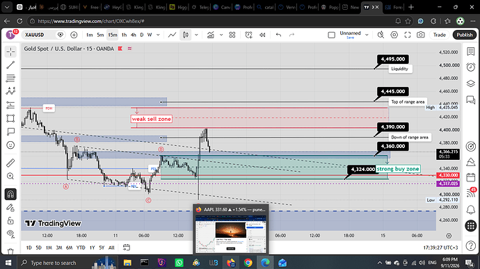Select the 15m timeframe
The height and width of the screenshot is (269, 480).
112,35
